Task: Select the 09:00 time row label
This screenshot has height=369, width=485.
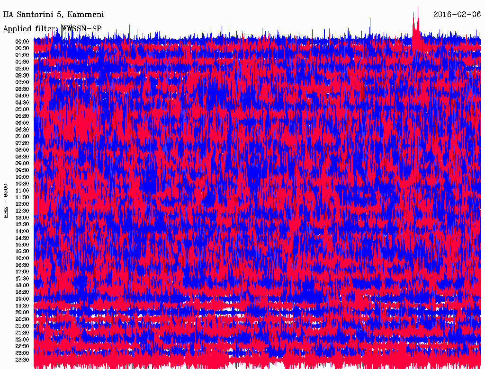Action: (x=22, y=164)
